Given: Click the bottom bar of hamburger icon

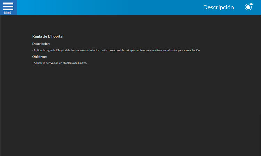Looking at the screenshot, I should point(8,9).
